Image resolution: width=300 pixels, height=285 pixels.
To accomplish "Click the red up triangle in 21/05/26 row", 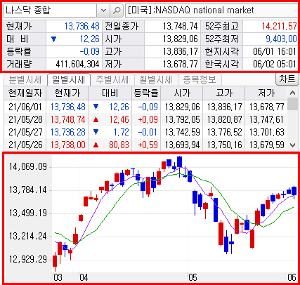I will 96,145.
